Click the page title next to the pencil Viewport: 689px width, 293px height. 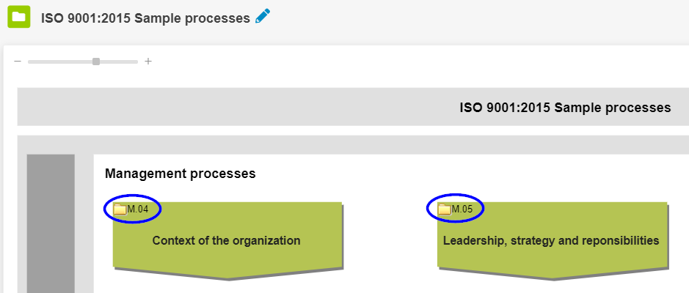coord(145,18)
